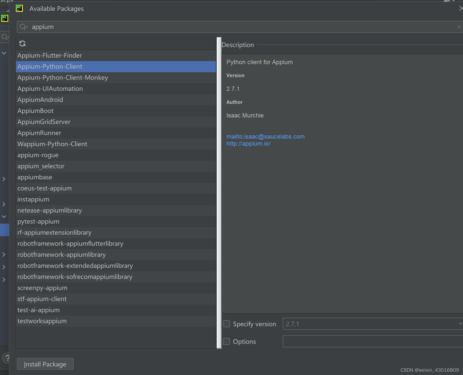
Task: Enable the Specify version checkbox
Action: (x=226, y=324)
